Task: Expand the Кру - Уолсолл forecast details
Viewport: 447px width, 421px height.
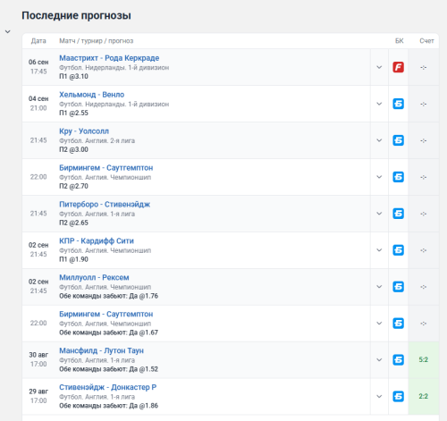Action: pos(379,140)
